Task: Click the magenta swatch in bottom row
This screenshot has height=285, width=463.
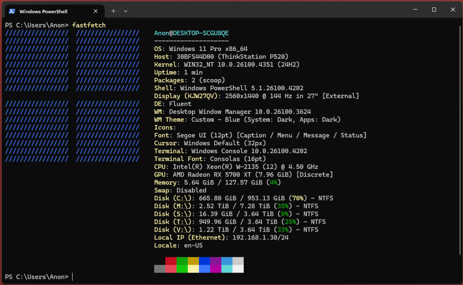Action: click(216, 269)
